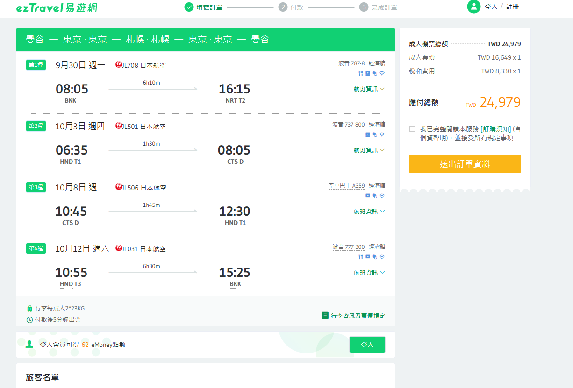
Task: Click Japan Airlines logo beside JL031
Action: tap(118, 248)
